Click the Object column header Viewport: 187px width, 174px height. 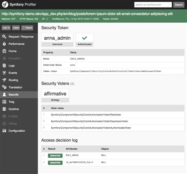click(105, 149)
